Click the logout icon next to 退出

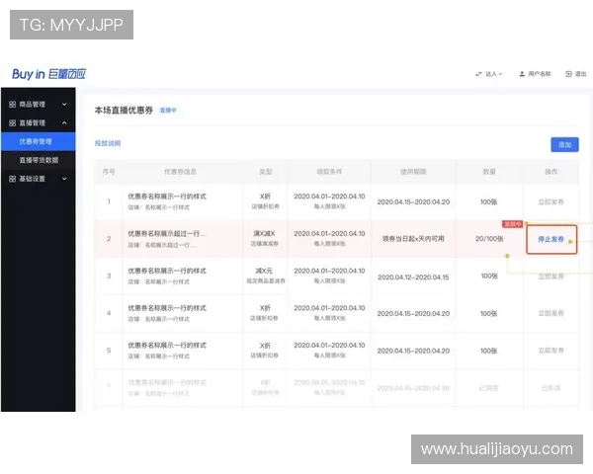coord(568,74)
